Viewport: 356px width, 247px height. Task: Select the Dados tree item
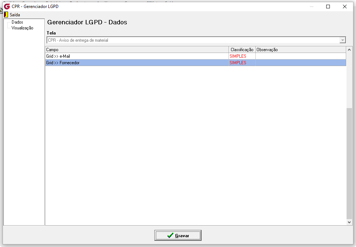pyautogui.click(x=17, y=22)
